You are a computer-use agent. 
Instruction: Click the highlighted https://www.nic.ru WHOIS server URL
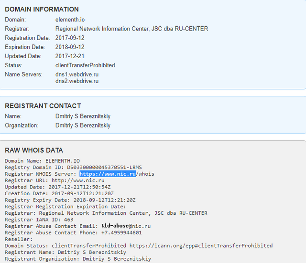108,174
